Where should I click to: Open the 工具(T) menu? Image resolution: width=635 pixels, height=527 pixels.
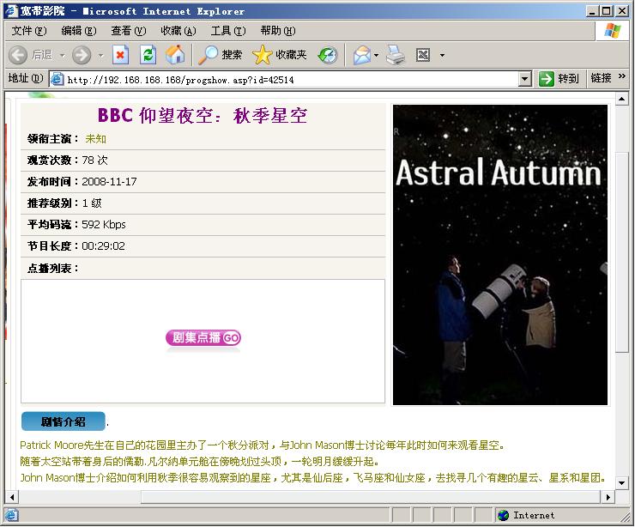[x=228, y=31]
